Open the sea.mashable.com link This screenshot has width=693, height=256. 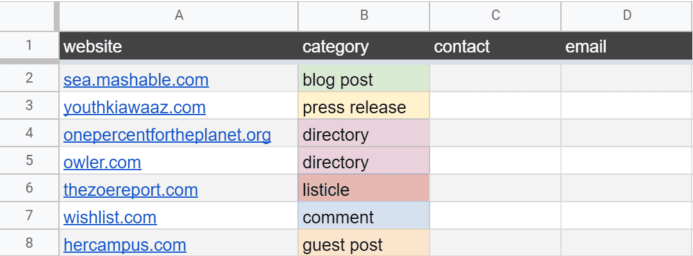point(136,80)
